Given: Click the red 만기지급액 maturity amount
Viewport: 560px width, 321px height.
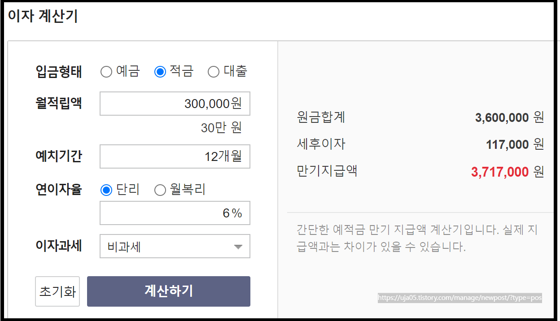Looking at the screenshot, I should [499, 172].
